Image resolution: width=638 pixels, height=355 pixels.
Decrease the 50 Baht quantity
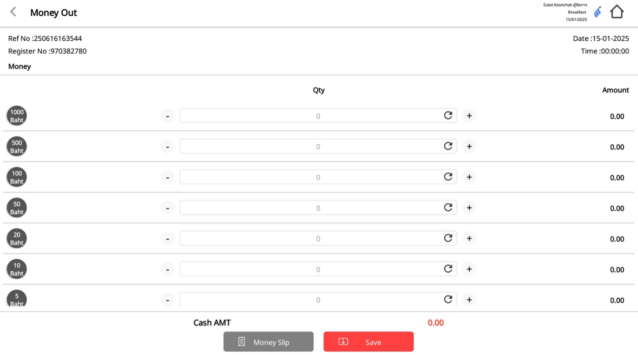coord(167,208)
